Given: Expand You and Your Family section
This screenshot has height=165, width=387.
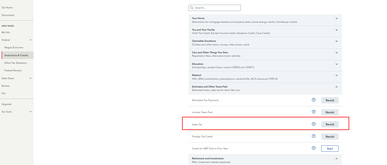Looking at the screenshot, I should pos(336,30).
